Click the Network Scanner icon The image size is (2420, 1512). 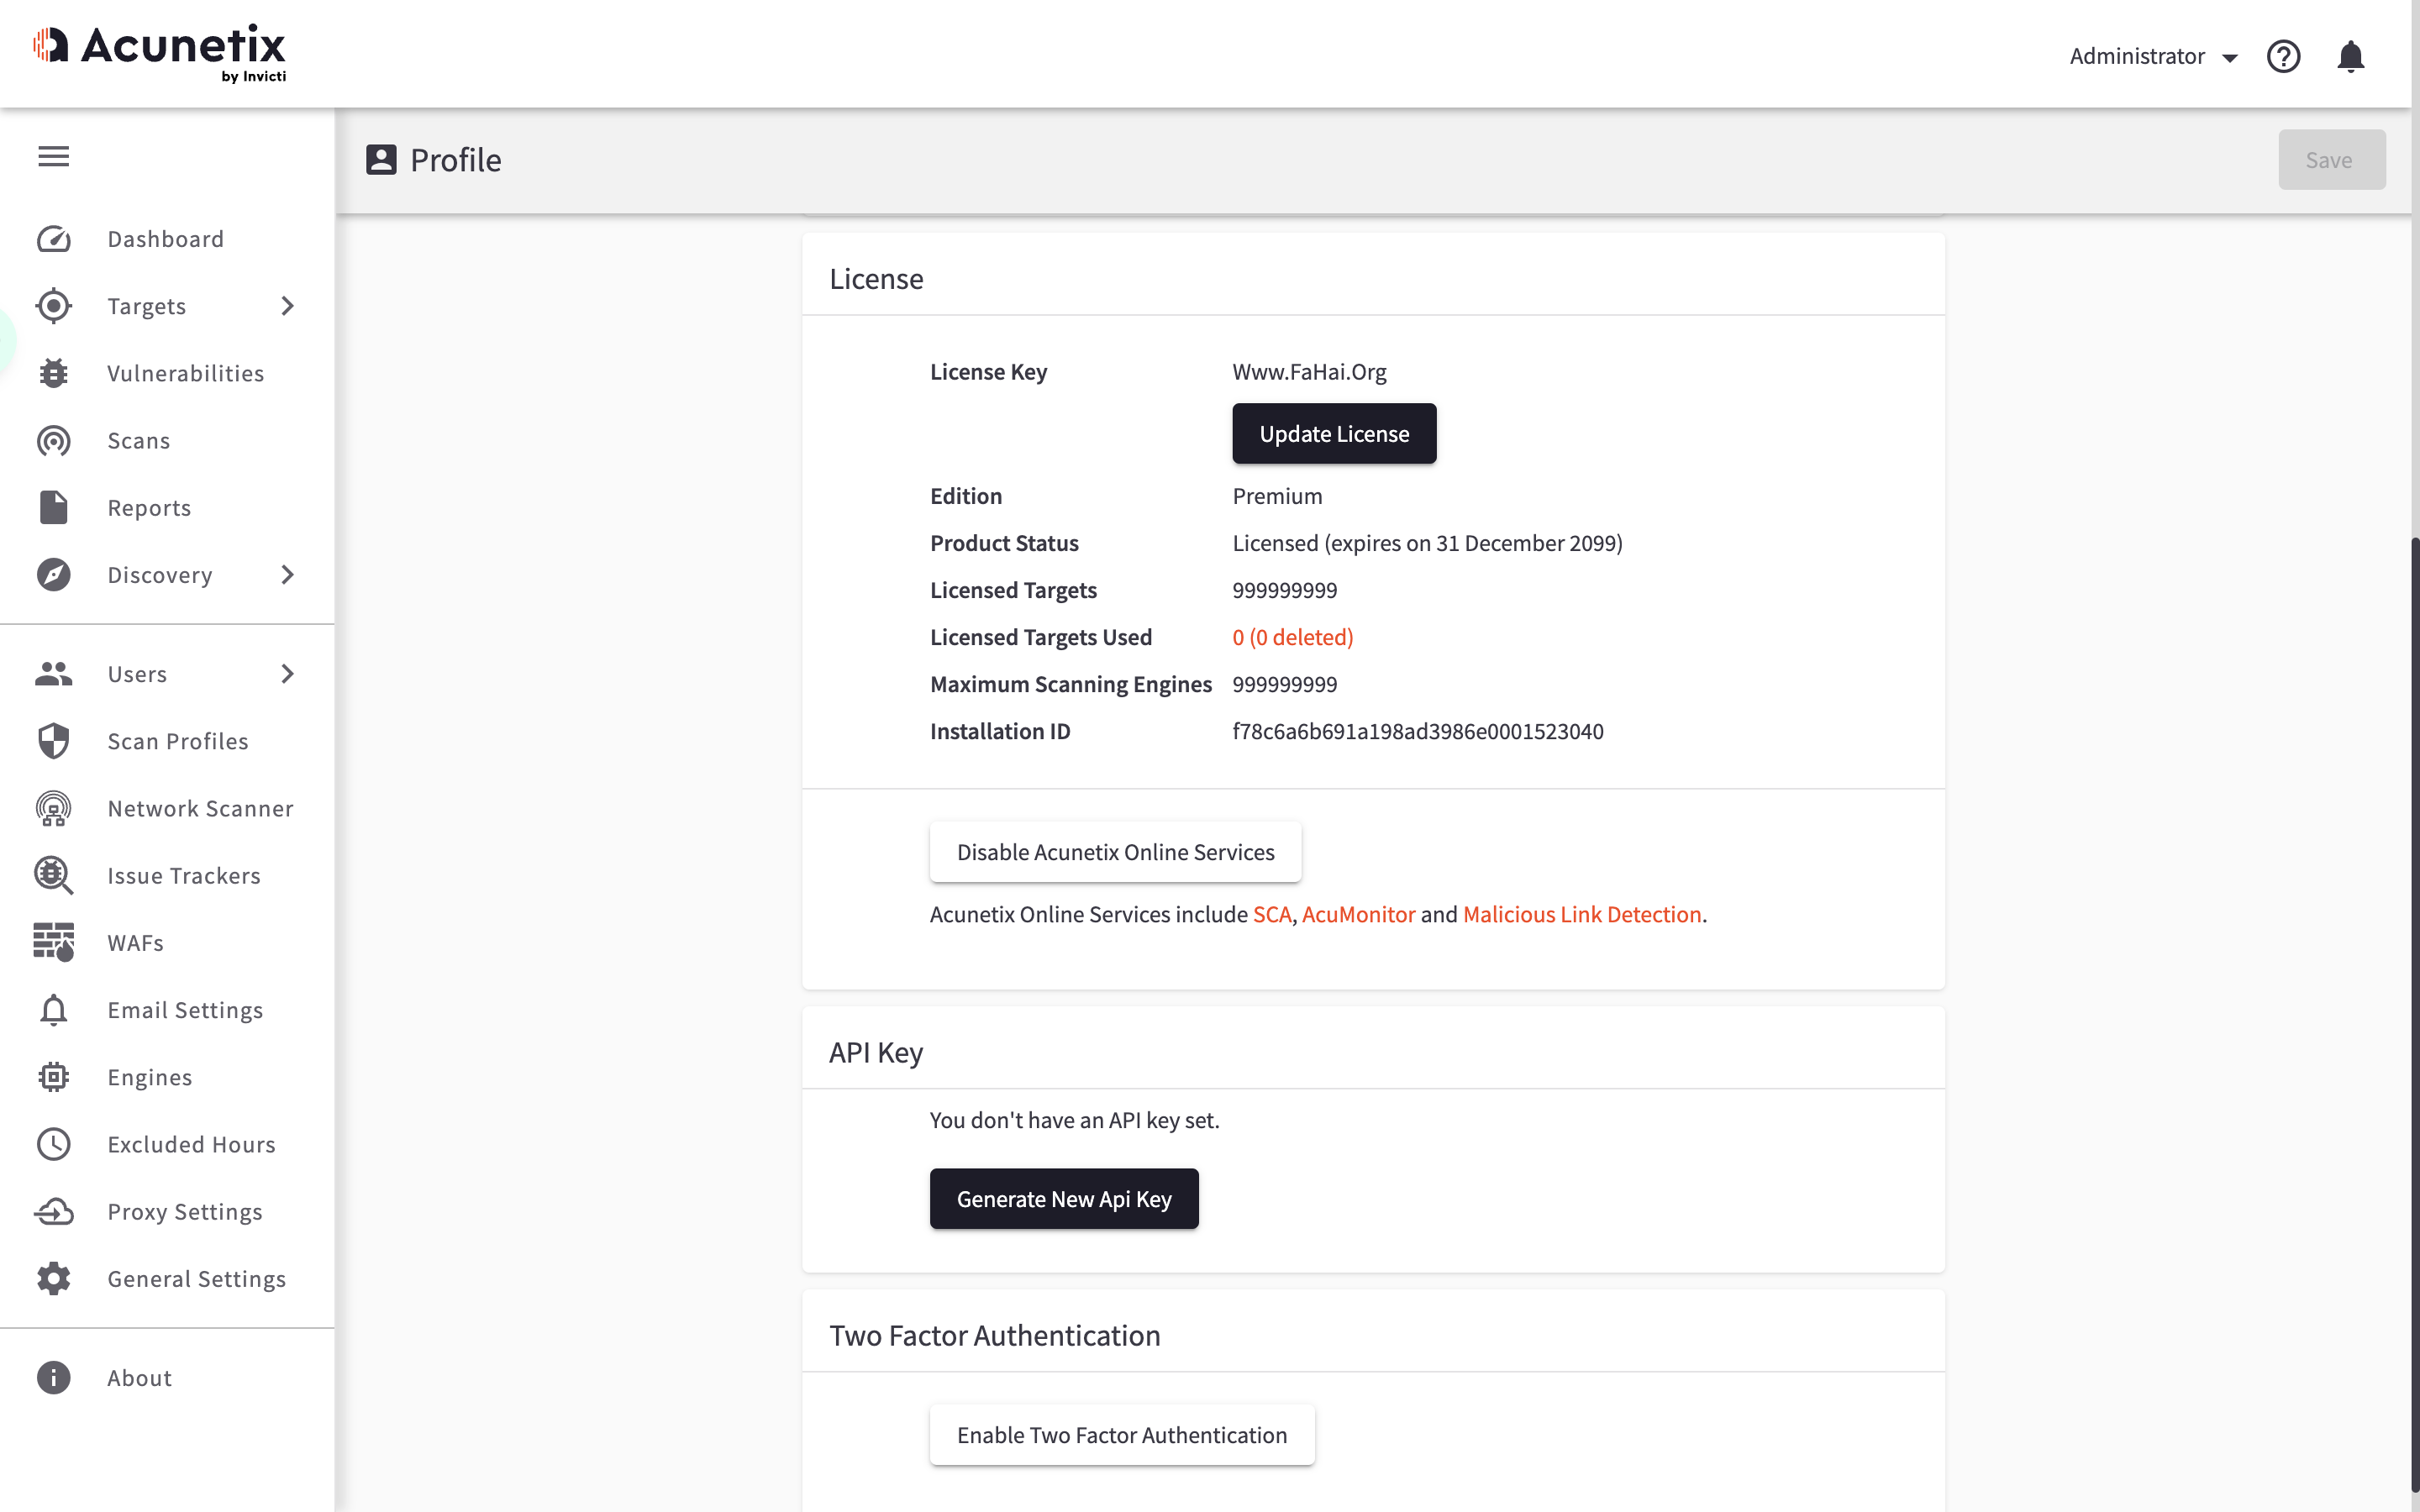[53, 808]
